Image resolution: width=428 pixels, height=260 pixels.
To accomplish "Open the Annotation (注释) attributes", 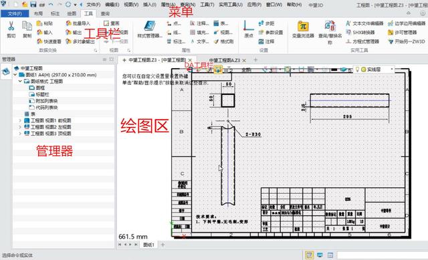I will 199,23.
